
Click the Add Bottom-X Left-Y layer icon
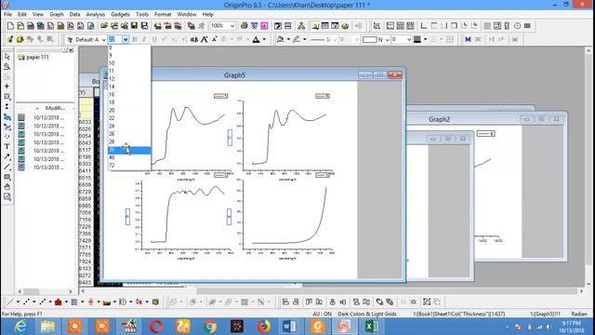coord(424,26)
